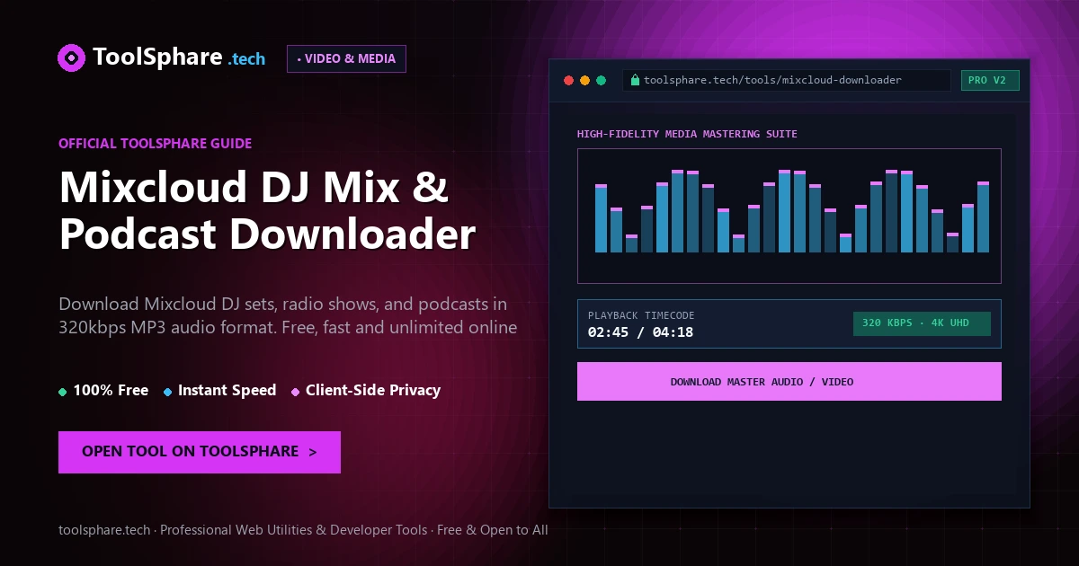Image resolution: width=1079 pixels, height=566 pixels.
Task: Click the purple dot beside Client-Side Privacy
Action: click(295, 392)
